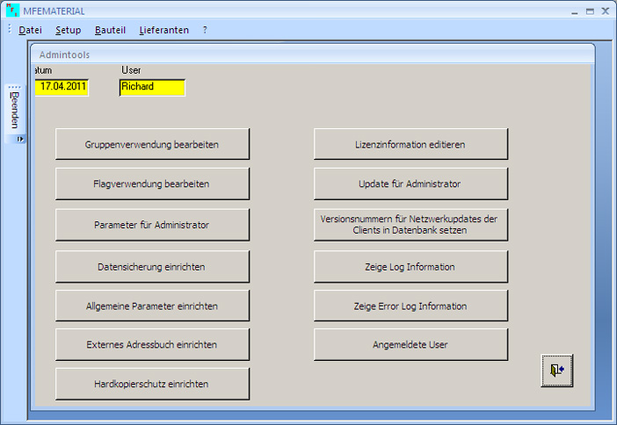Click the date field 17.04.2011
The image size is (617, 425).
click(62, 87)
